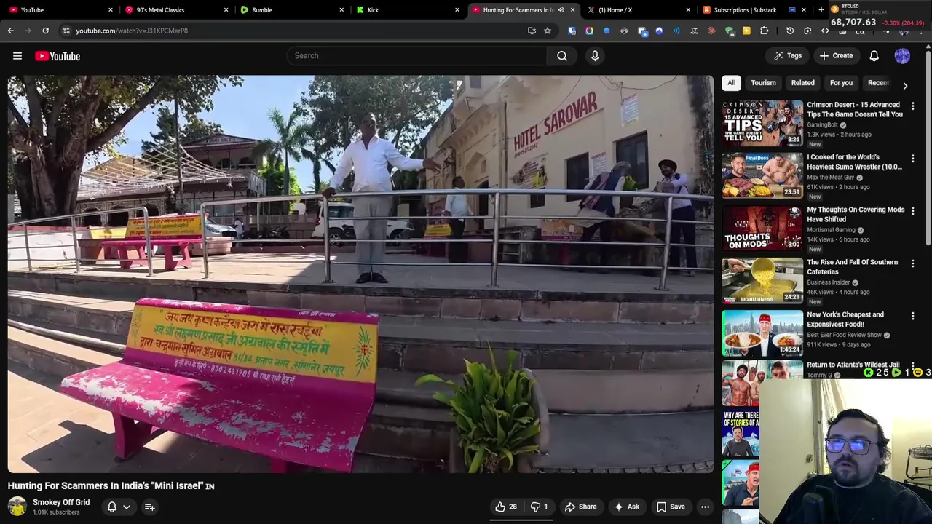Screen dimensions: 932x524
Task: Save the video to a playlist
Action: tap(671, 507)
